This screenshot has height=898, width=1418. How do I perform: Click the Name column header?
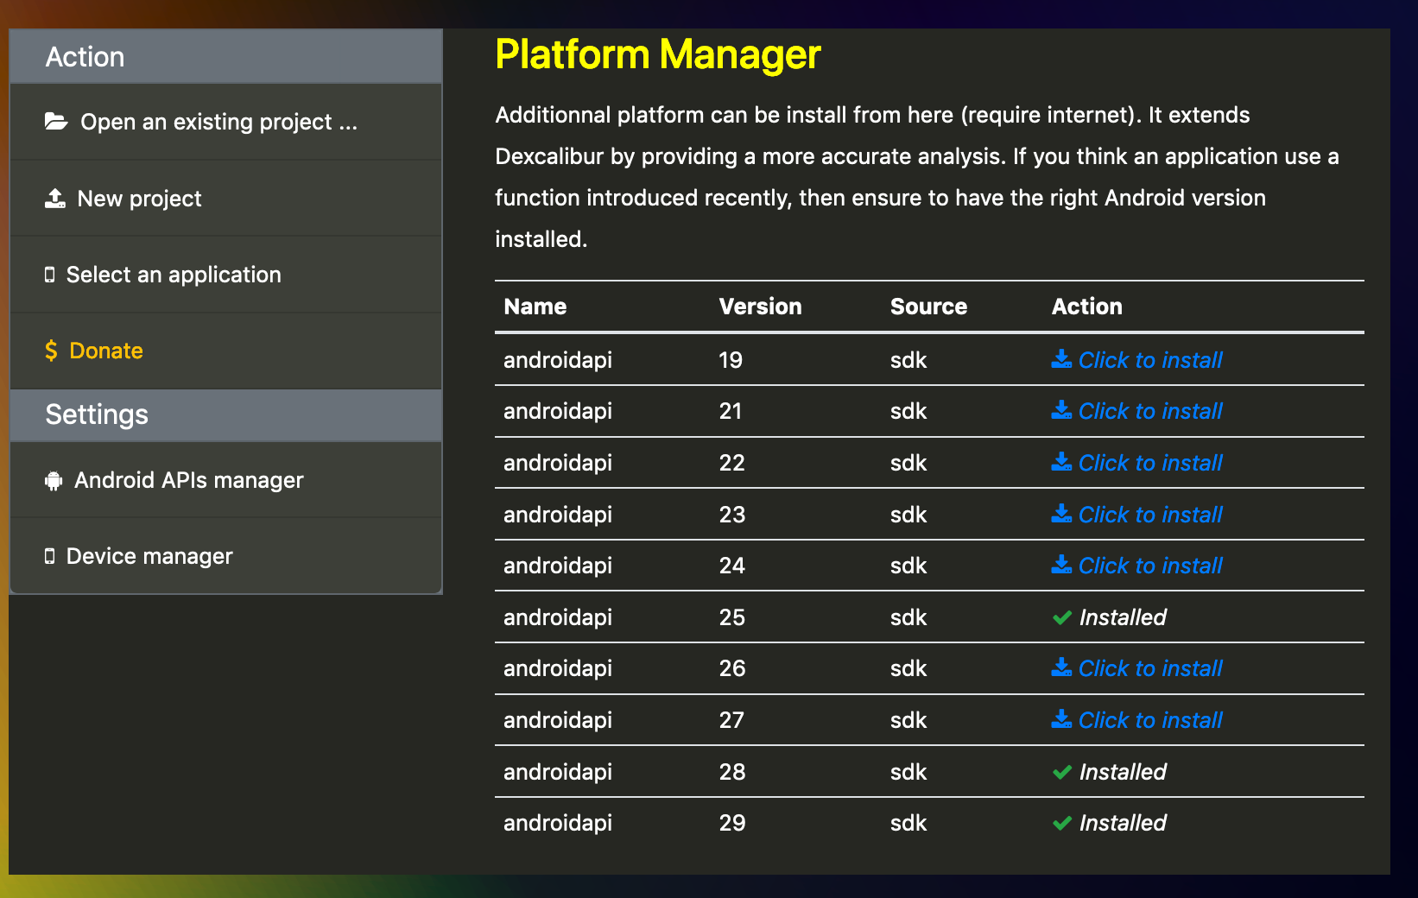pyautogui.click(x=535, y=307)
